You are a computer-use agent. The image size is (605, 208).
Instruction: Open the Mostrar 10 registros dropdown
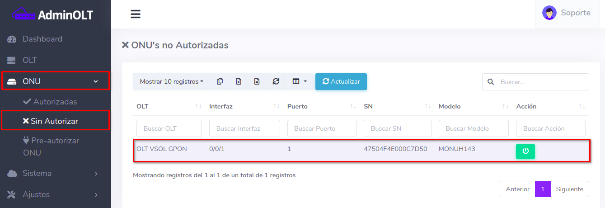click(171, 82)
